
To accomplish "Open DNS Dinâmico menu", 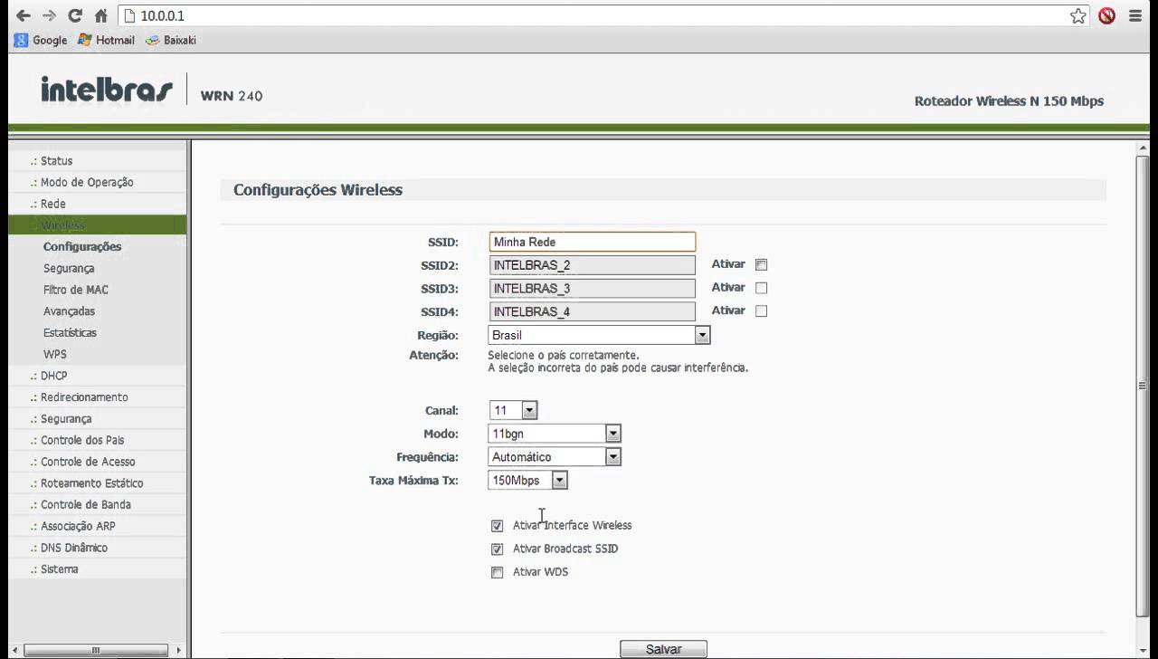I will point(73,548).
